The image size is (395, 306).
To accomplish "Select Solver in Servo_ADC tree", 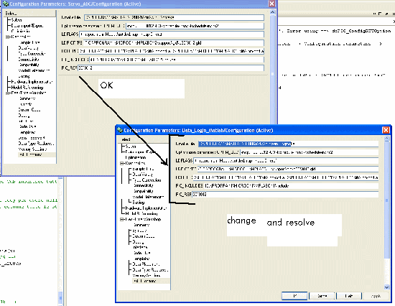I will tap(17, 20).
